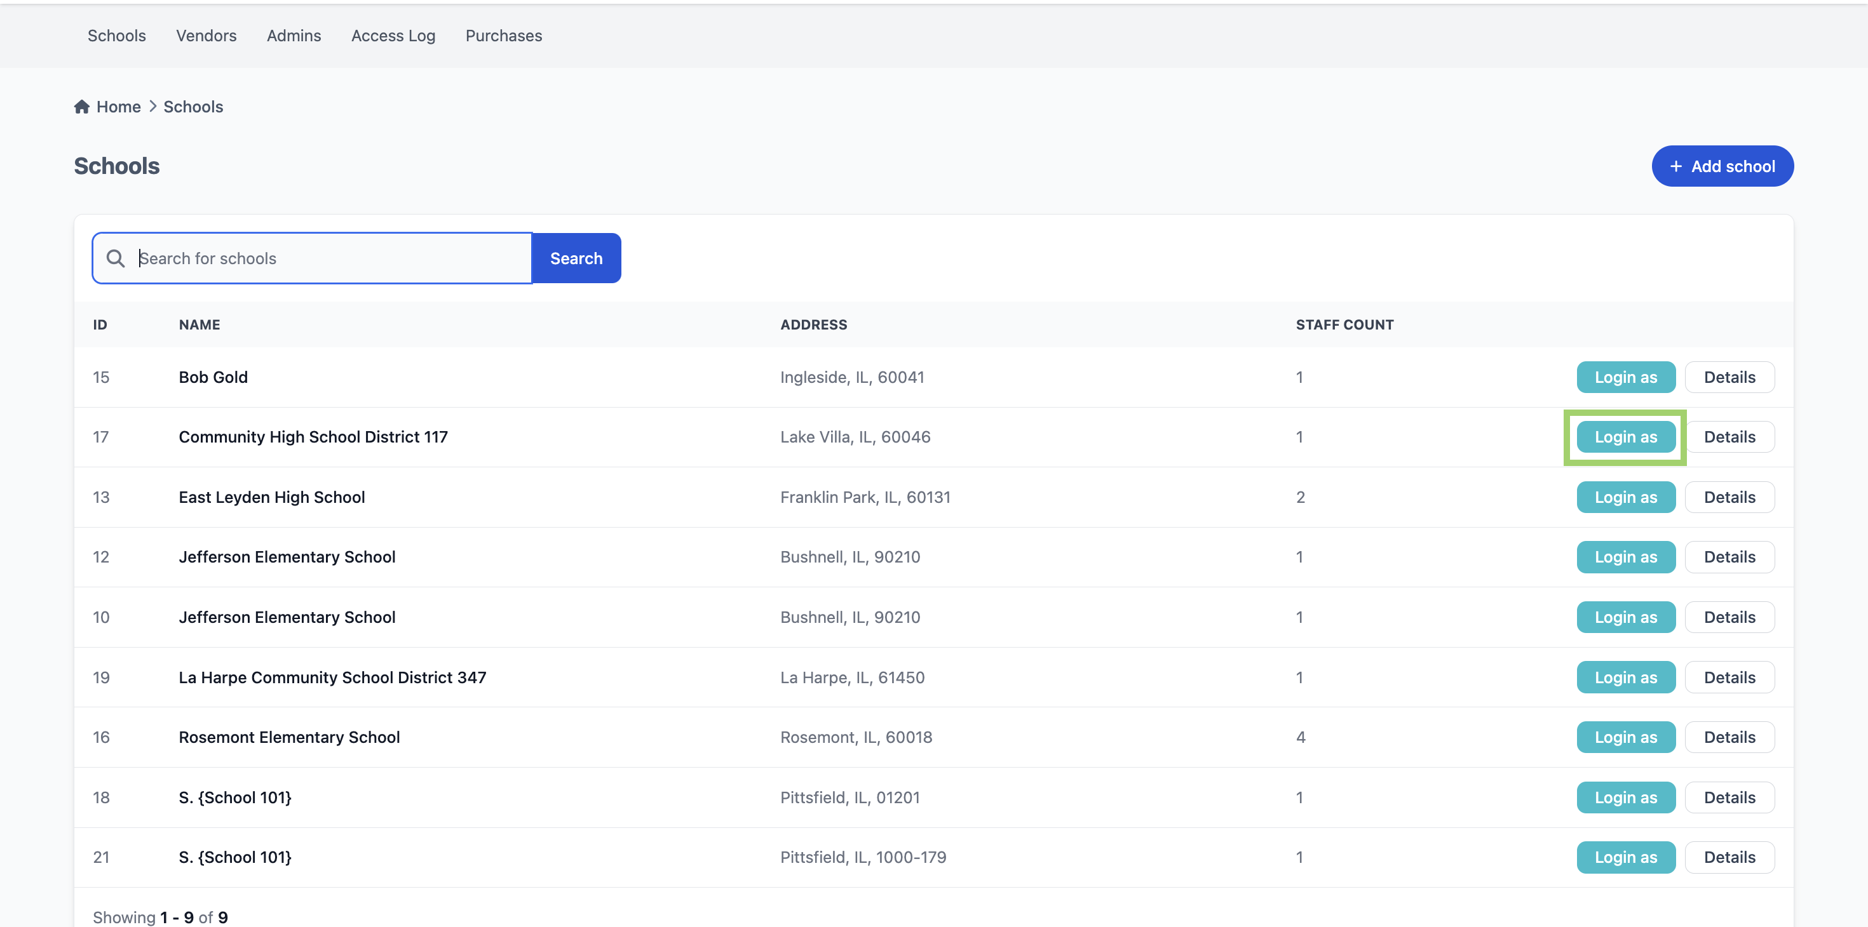Open the Access Log page
The image size is (1868, 927).
pos(393,36)
